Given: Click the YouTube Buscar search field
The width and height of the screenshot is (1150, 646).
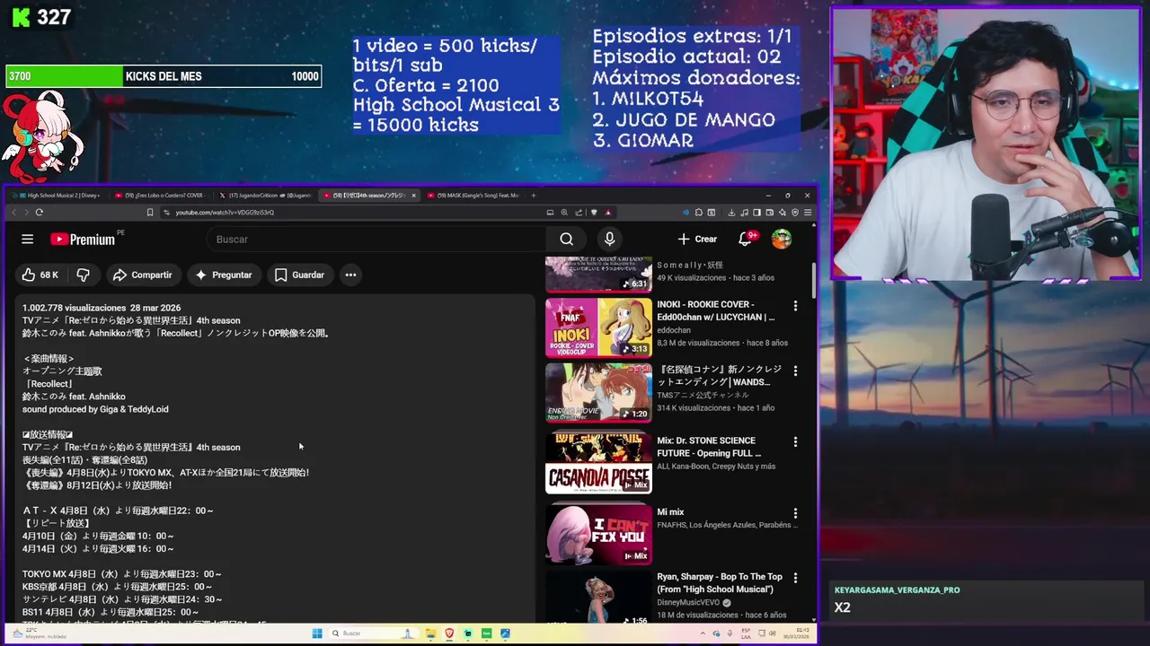Looking at the screenshot, I should coord(376,239).
